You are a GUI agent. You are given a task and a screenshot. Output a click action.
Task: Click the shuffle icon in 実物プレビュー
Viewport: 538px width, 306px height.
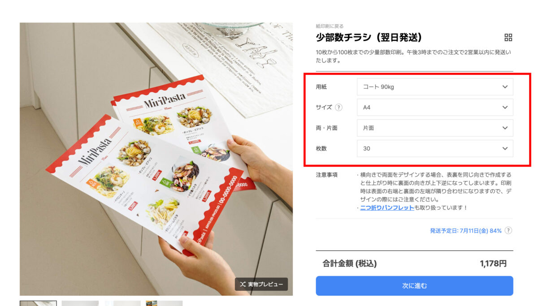point(243,284)
